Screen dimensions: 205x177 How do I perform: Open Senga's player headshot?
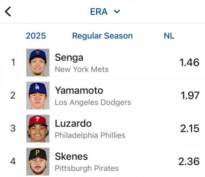(38, 63)
